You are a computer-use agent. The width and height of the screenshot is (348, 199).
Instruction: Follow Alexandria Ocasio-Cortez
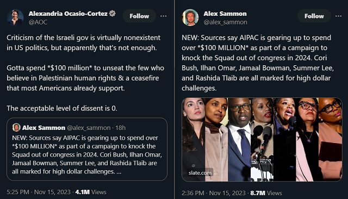(139, 16)
